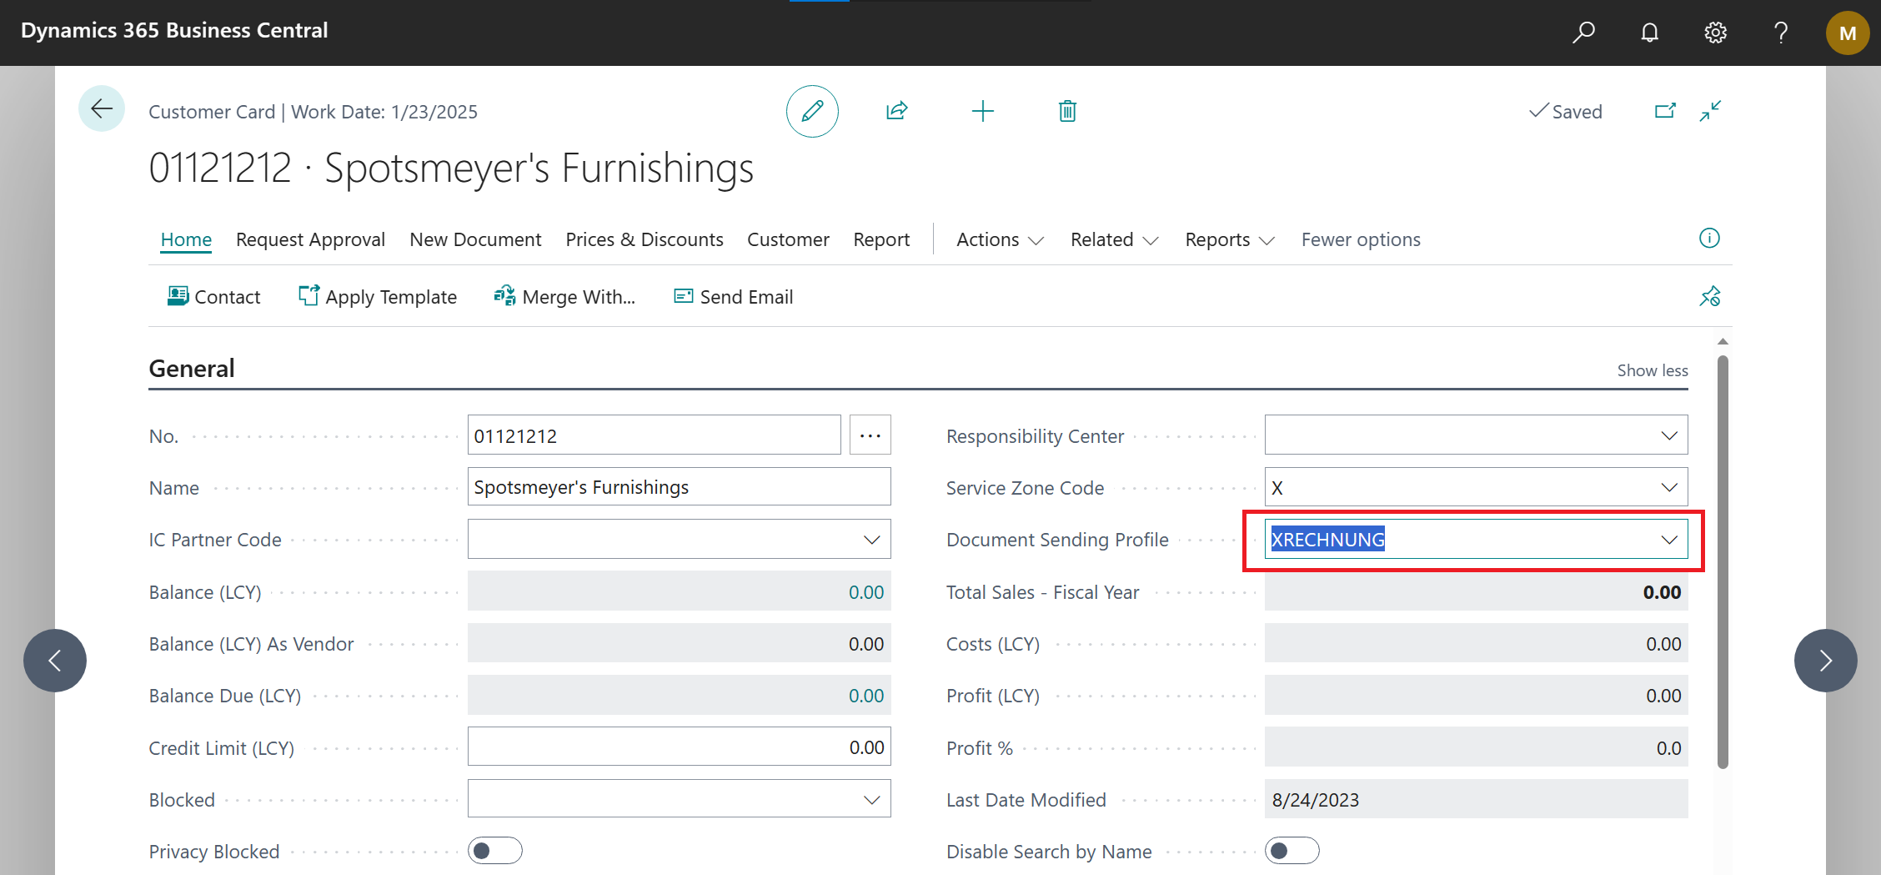This screenshot has width=1881, height=875.
Task: Click Apply Template
Action: click(x=378, y=297)
